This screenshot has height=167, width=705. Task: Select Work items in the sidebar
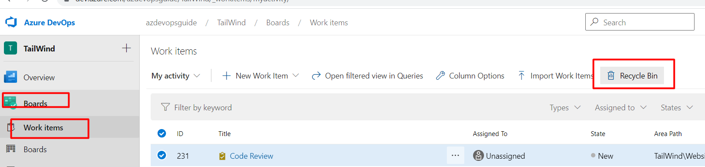tap(43, 128)
